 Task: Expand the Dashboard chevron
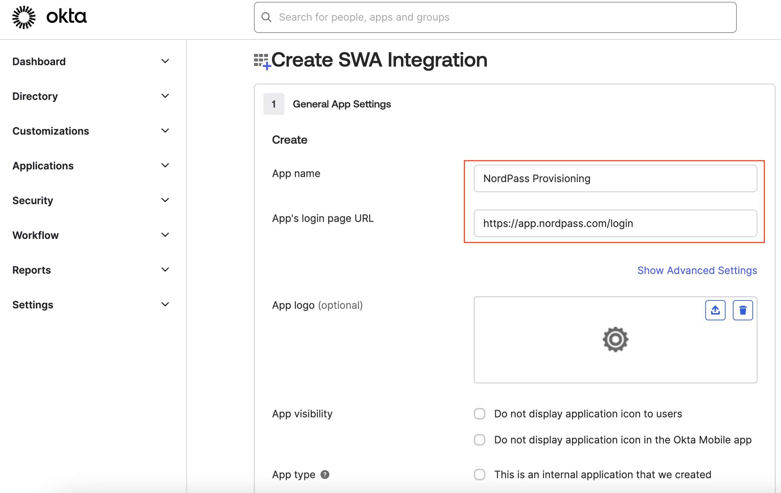click(x=165, y=61)
